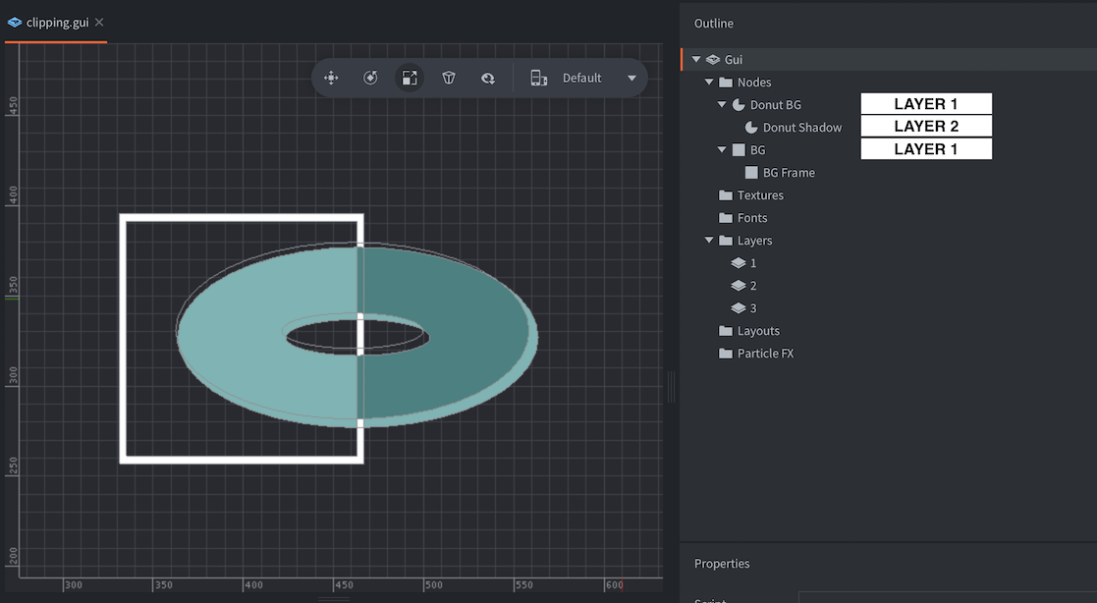Collapse the Nodes folder
Viewport: 1097px width, 603px height.
pos(708,82)
